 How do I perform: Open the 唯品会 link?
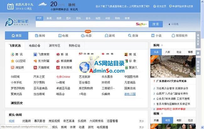60,94
